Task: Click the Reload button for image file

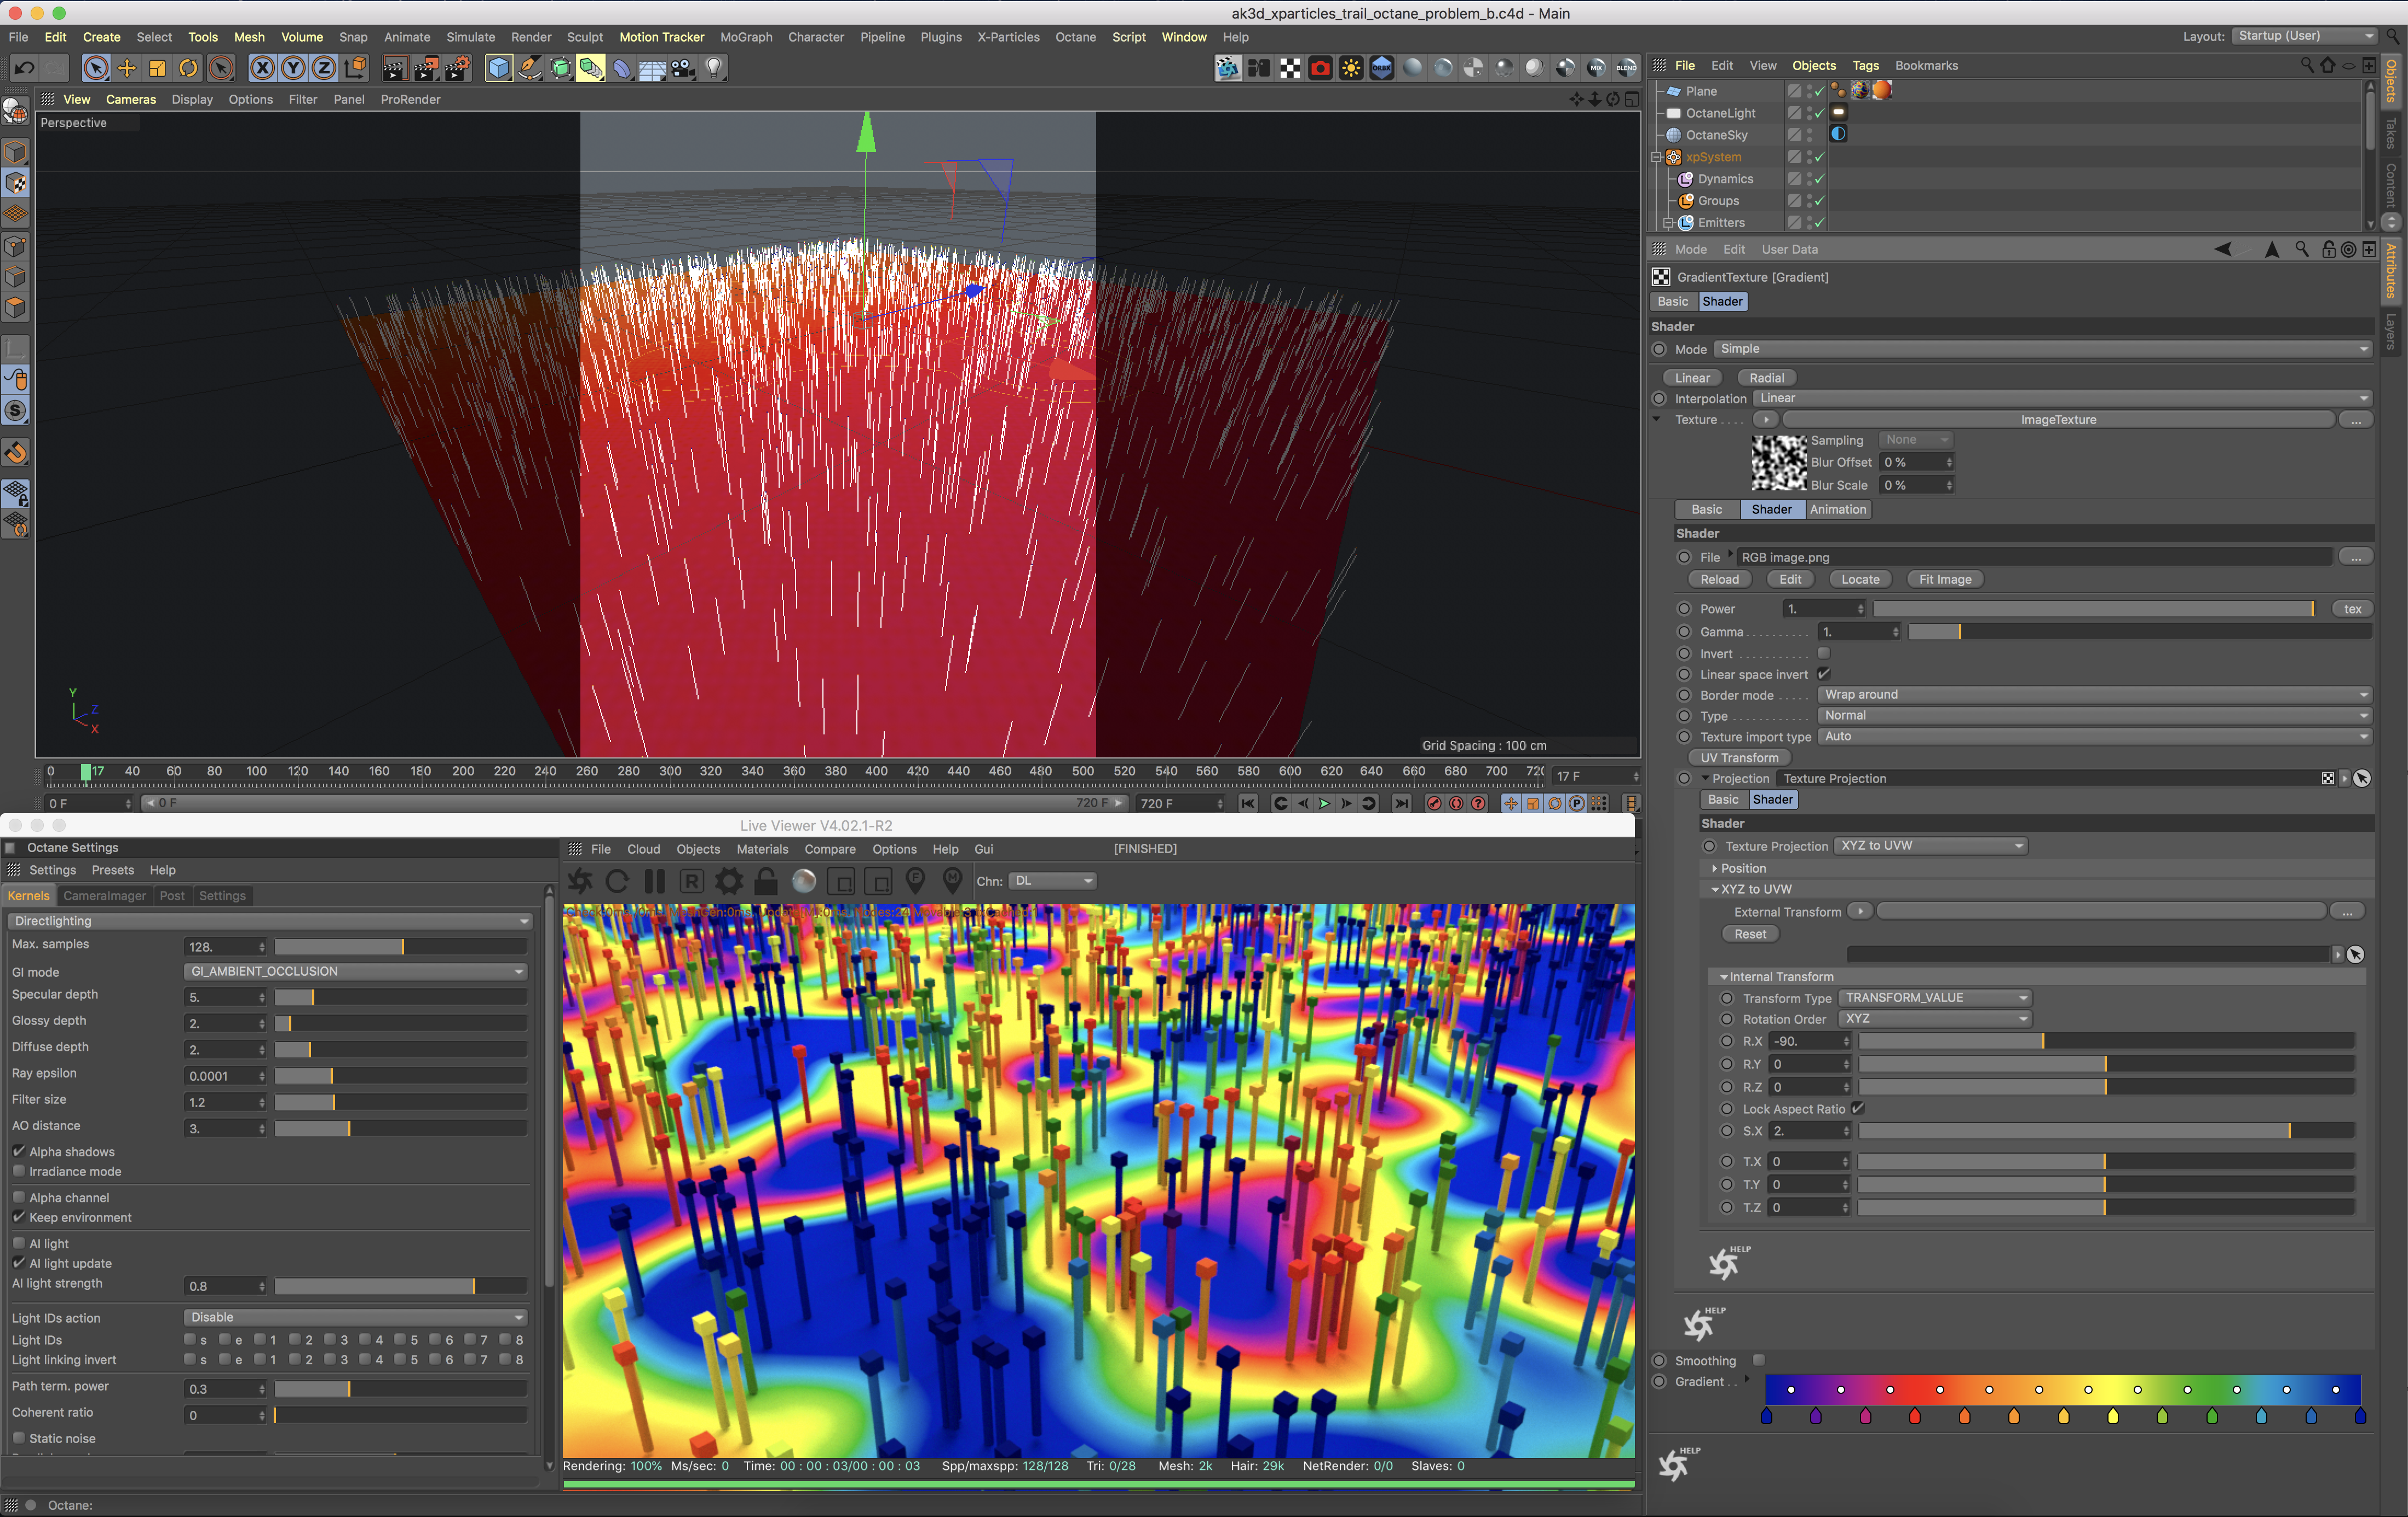Action: coord(1719,580)
